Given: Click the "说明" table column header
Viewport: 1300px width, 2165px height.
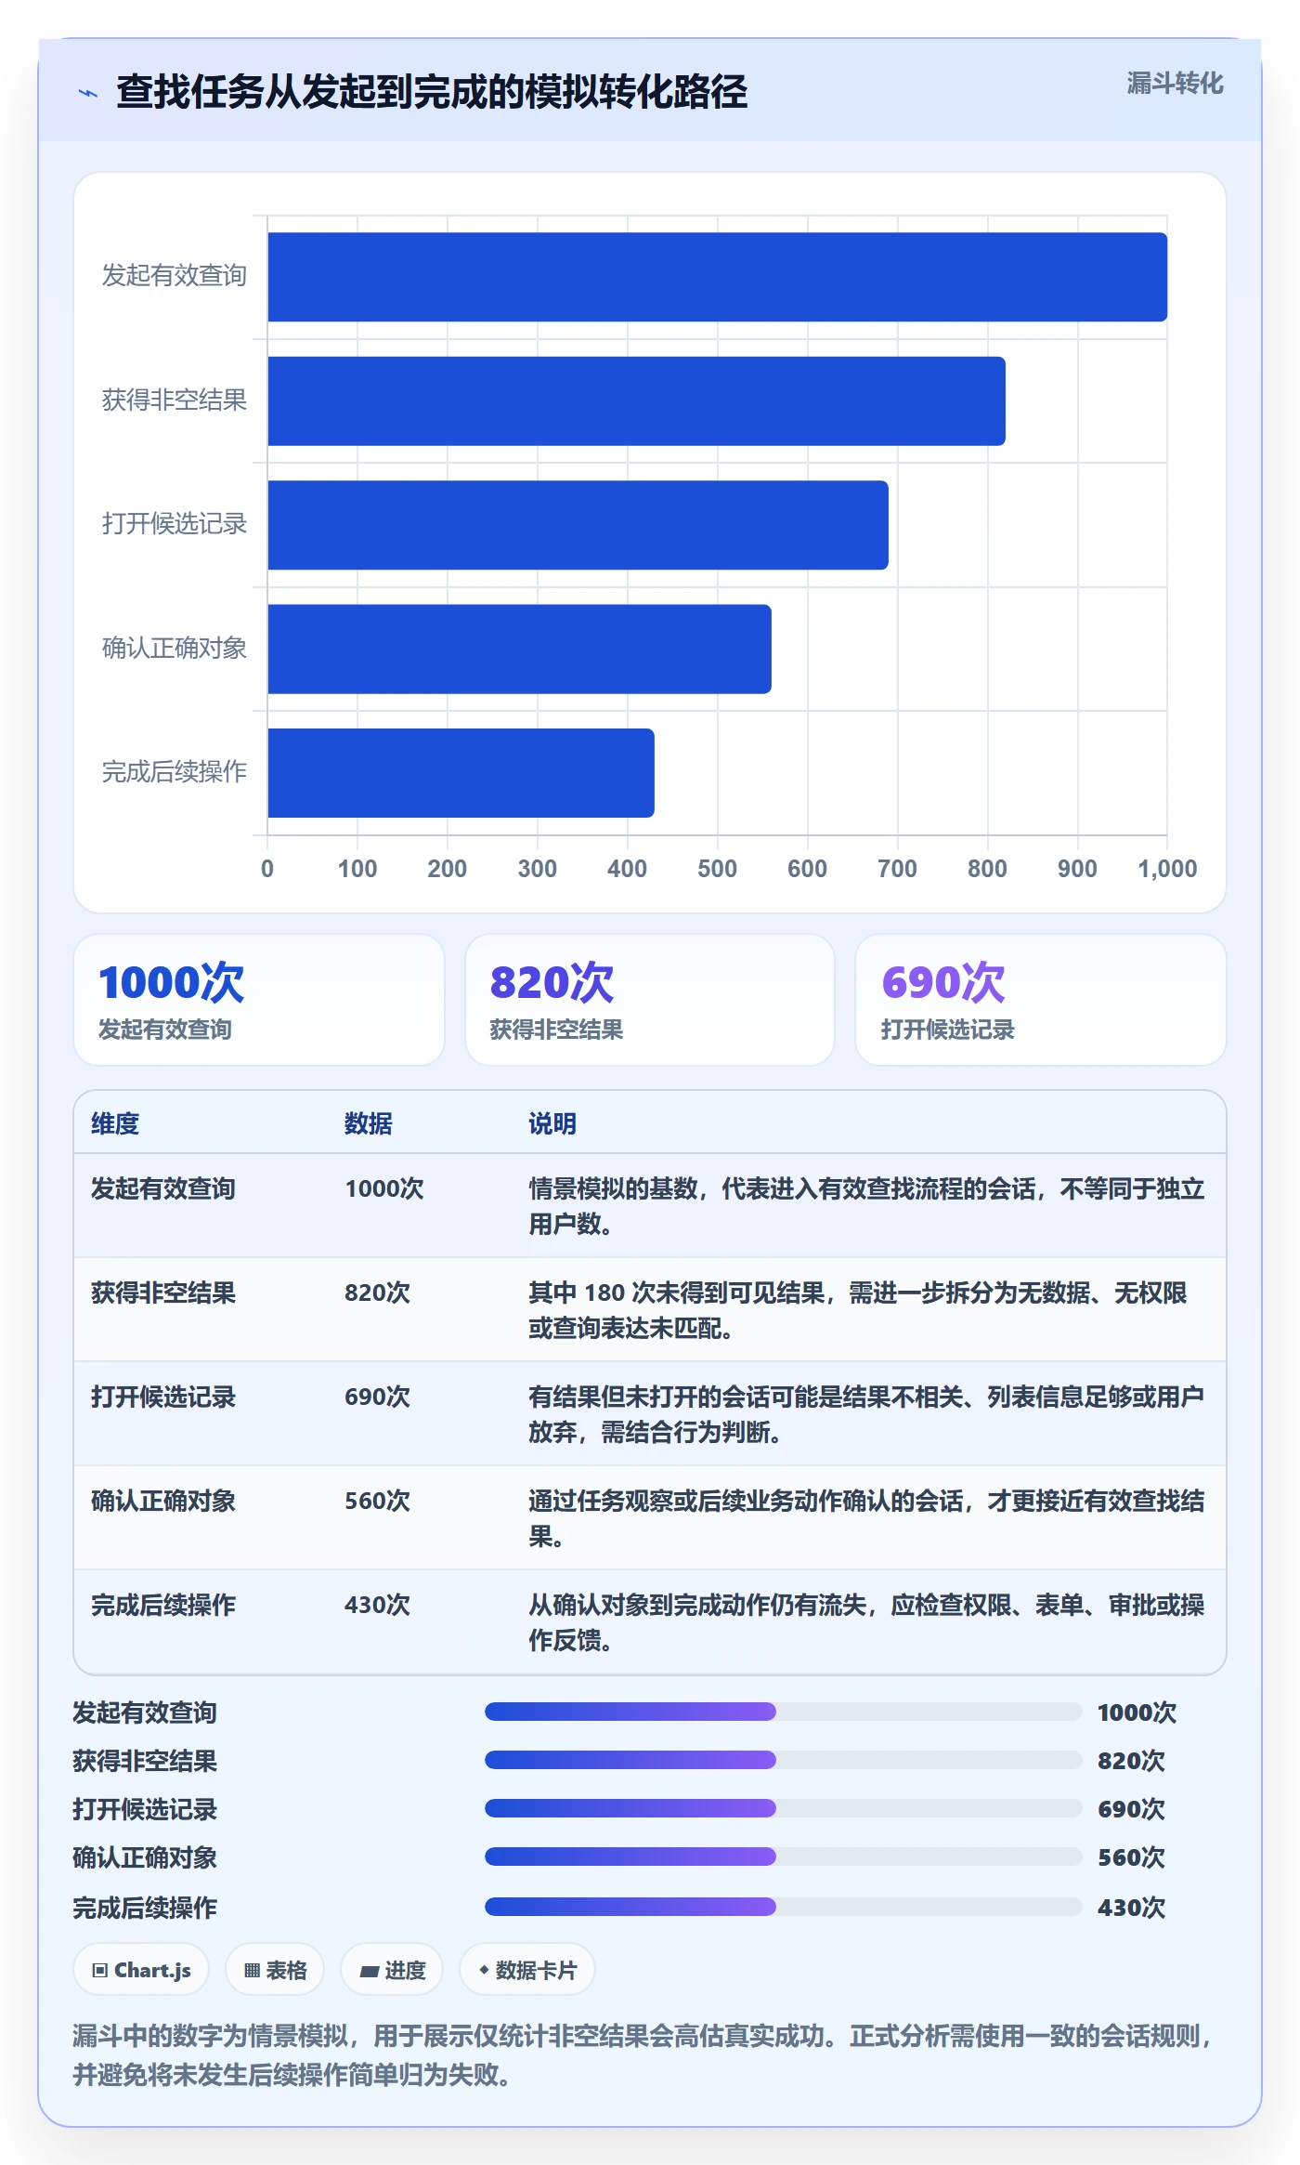Looking at the screenshot, I should (552, 1123).
